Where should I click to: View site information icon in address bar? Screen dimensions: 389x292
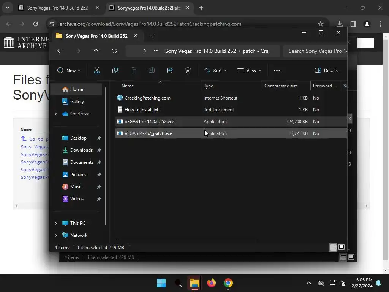pyautogui.click(x=52, y=24)
